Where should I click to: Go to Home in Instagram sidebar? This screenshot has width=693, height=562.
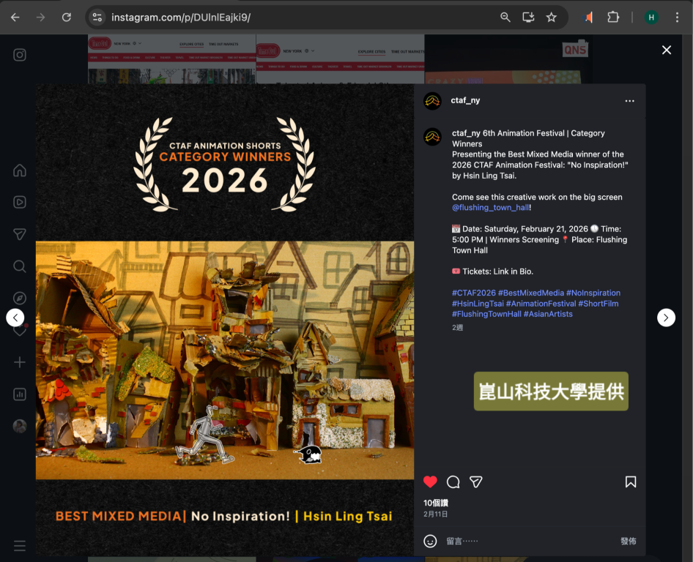point(20,171)
